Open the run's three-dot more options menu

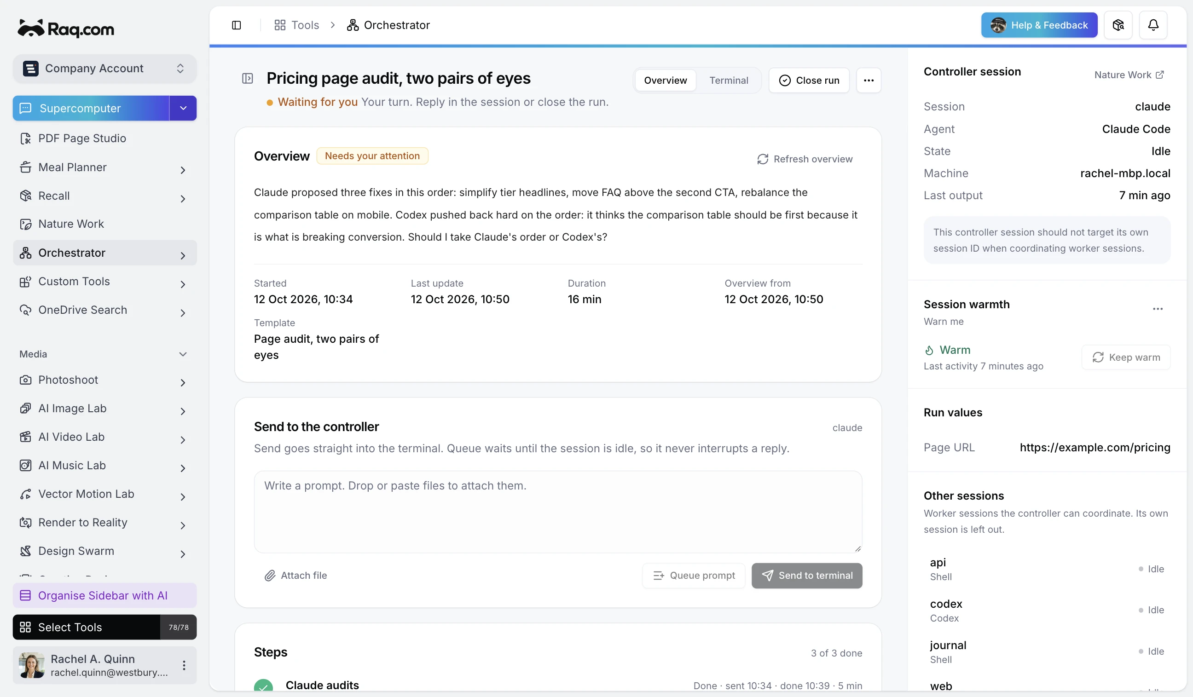pos(869,81)
